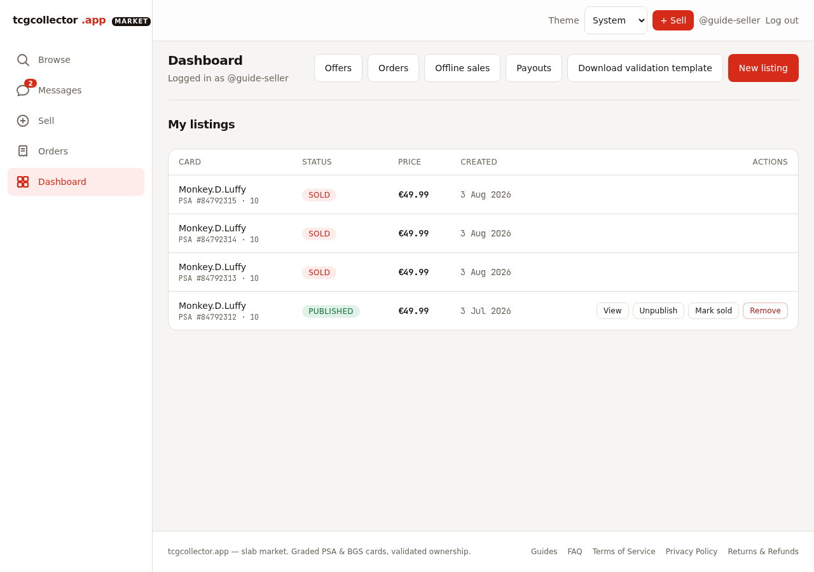Click SOLD badge for PSA #84792314
Screen dimensions: 814x572
click(x=319, y=234)
